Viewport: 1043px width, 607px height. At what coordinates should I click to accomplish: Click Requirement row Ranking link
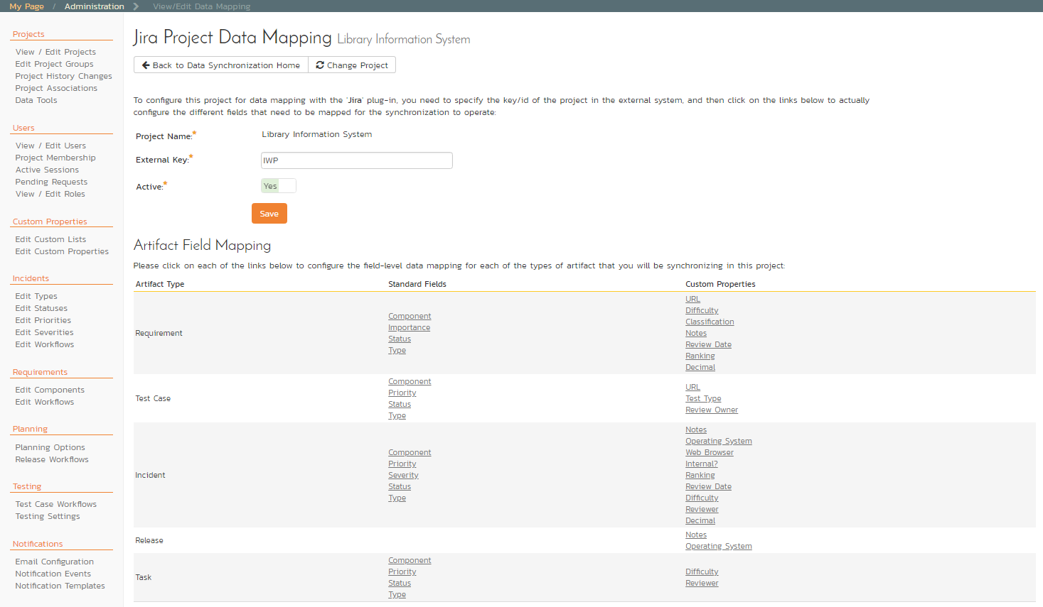(x=700, y=356)
